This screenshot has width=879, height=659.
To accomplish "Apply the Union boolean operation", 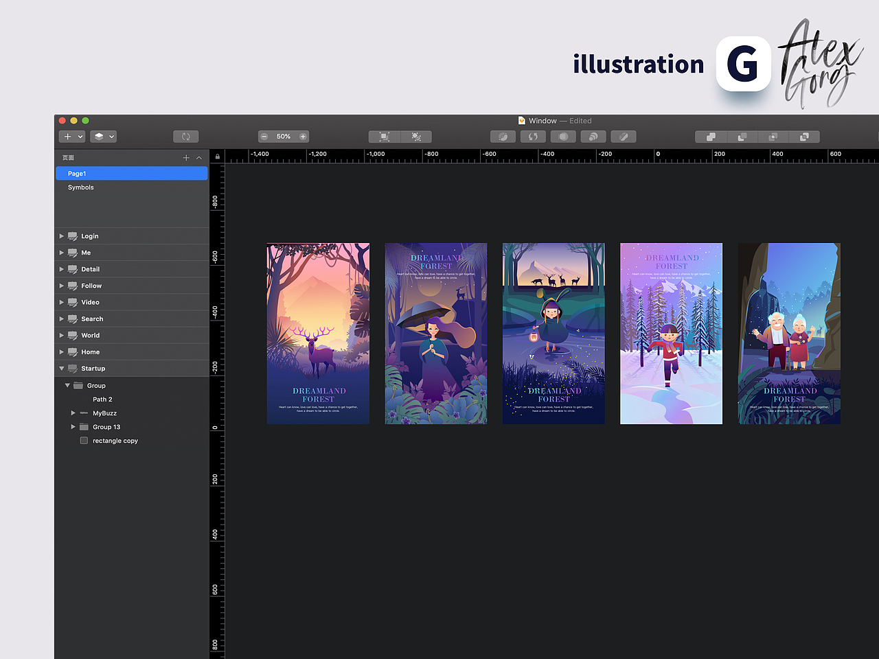I will coord(711,137).
